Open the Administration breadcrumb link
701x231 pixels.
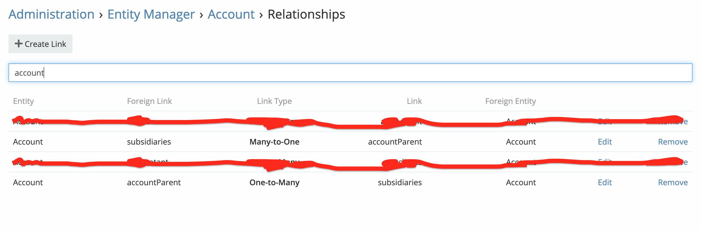point(52,14)
